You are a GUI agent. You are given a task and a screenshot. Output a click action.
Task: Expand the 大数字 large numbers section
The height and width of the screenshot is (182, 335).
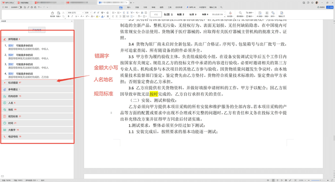(37, 130)
